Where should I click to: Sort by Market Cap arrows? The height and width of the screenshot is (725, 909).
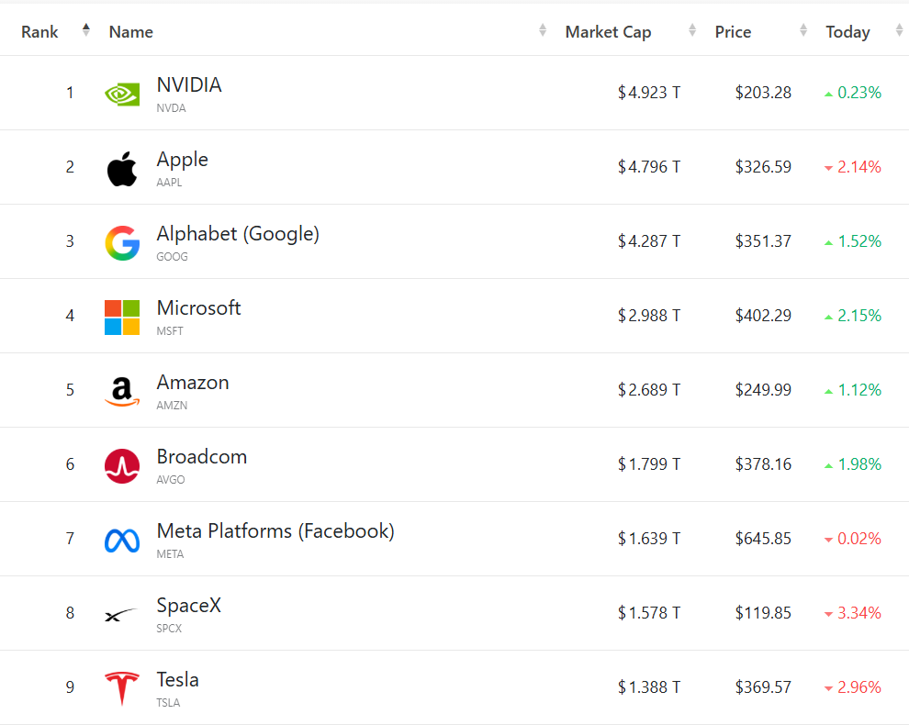point(692,30)
